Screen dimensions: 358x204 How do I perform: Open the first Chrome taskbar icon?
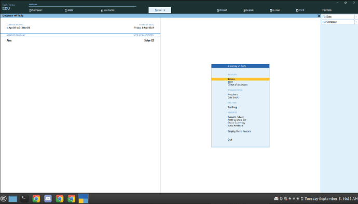pos(36,199)
